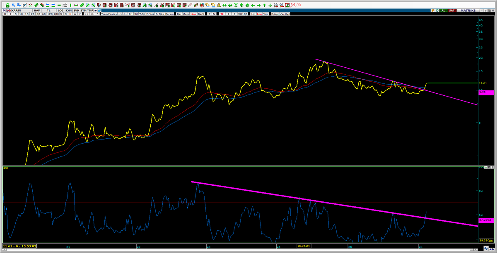This screenshot has height=253, width=497.
Task: Click the green right arrow icon
Action: click(x=259, y=5)
